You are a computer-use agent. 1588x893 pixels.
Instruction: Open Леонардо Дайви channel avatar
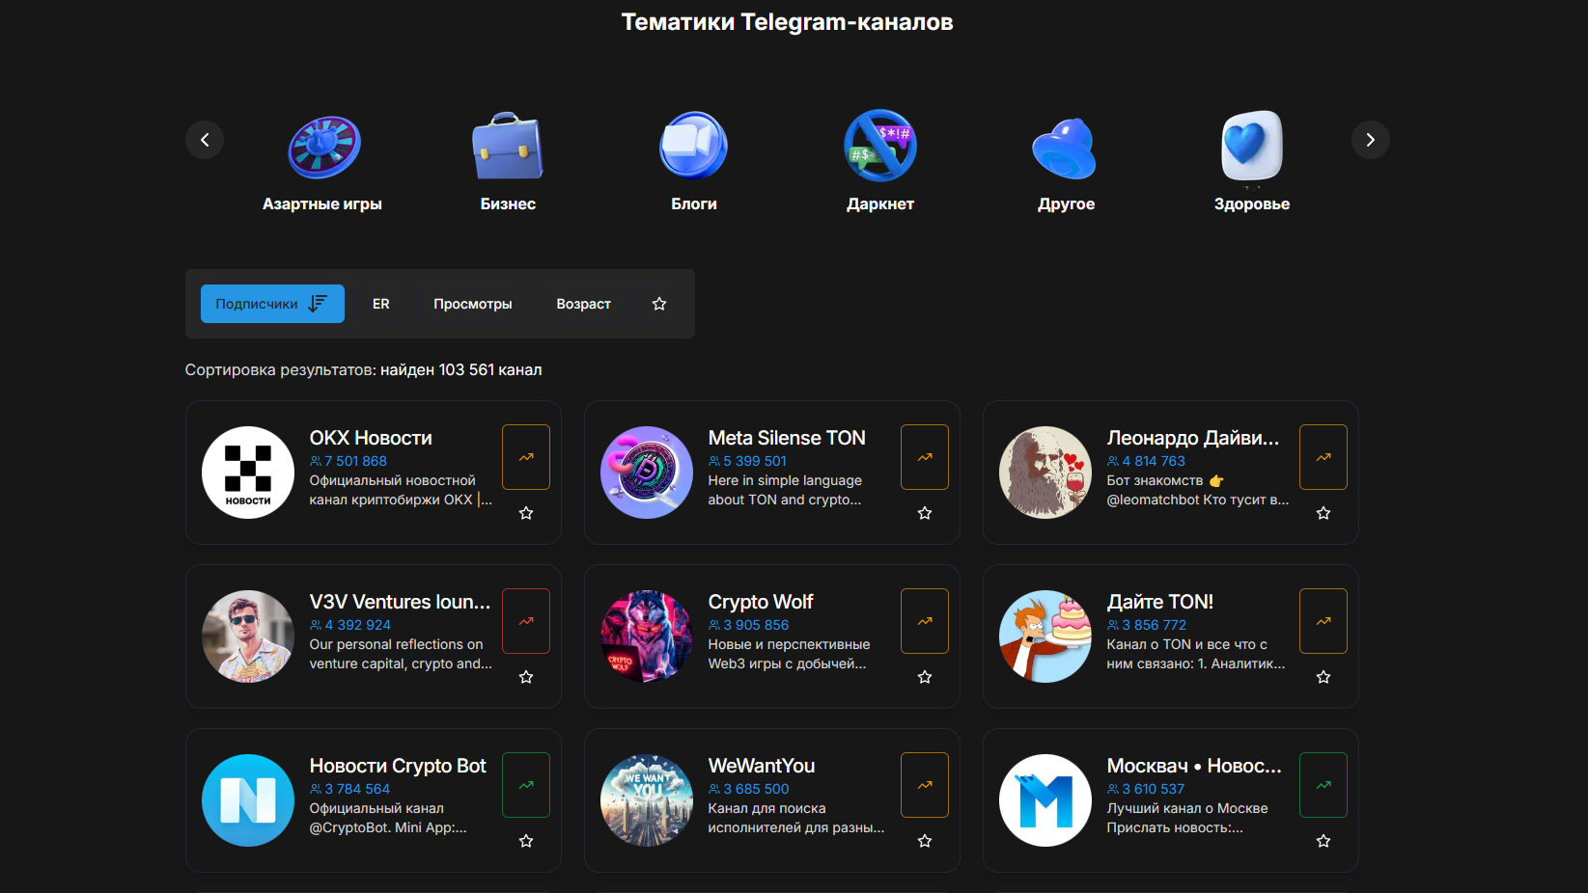click(x=1045, y=473)
